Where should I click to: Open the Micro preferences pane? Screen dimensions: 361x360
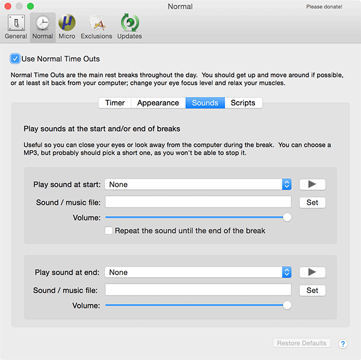(67, 27)
